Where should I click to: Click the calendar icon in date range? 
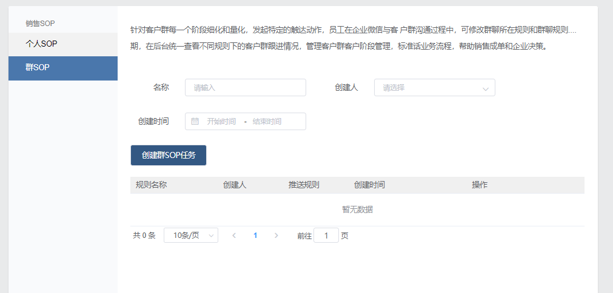195,121
